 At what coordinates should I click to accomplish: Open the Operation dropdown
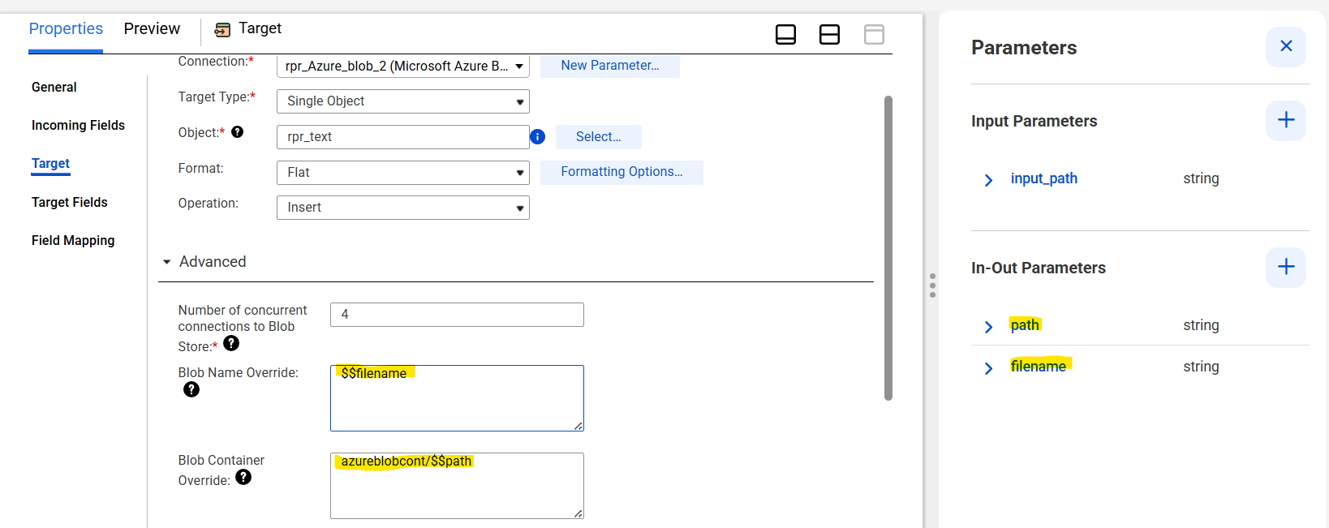click(x=403, y=208)
